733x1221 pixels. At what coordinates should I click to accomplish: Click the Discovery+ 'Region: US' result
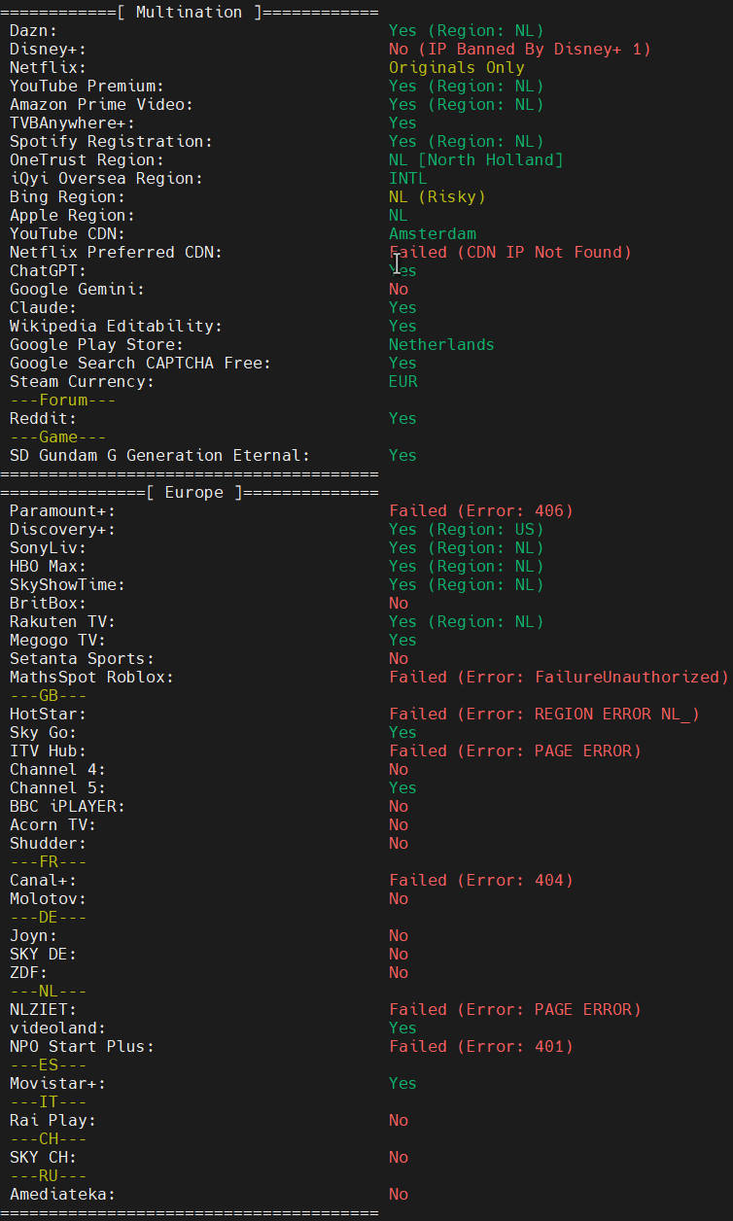466,530
